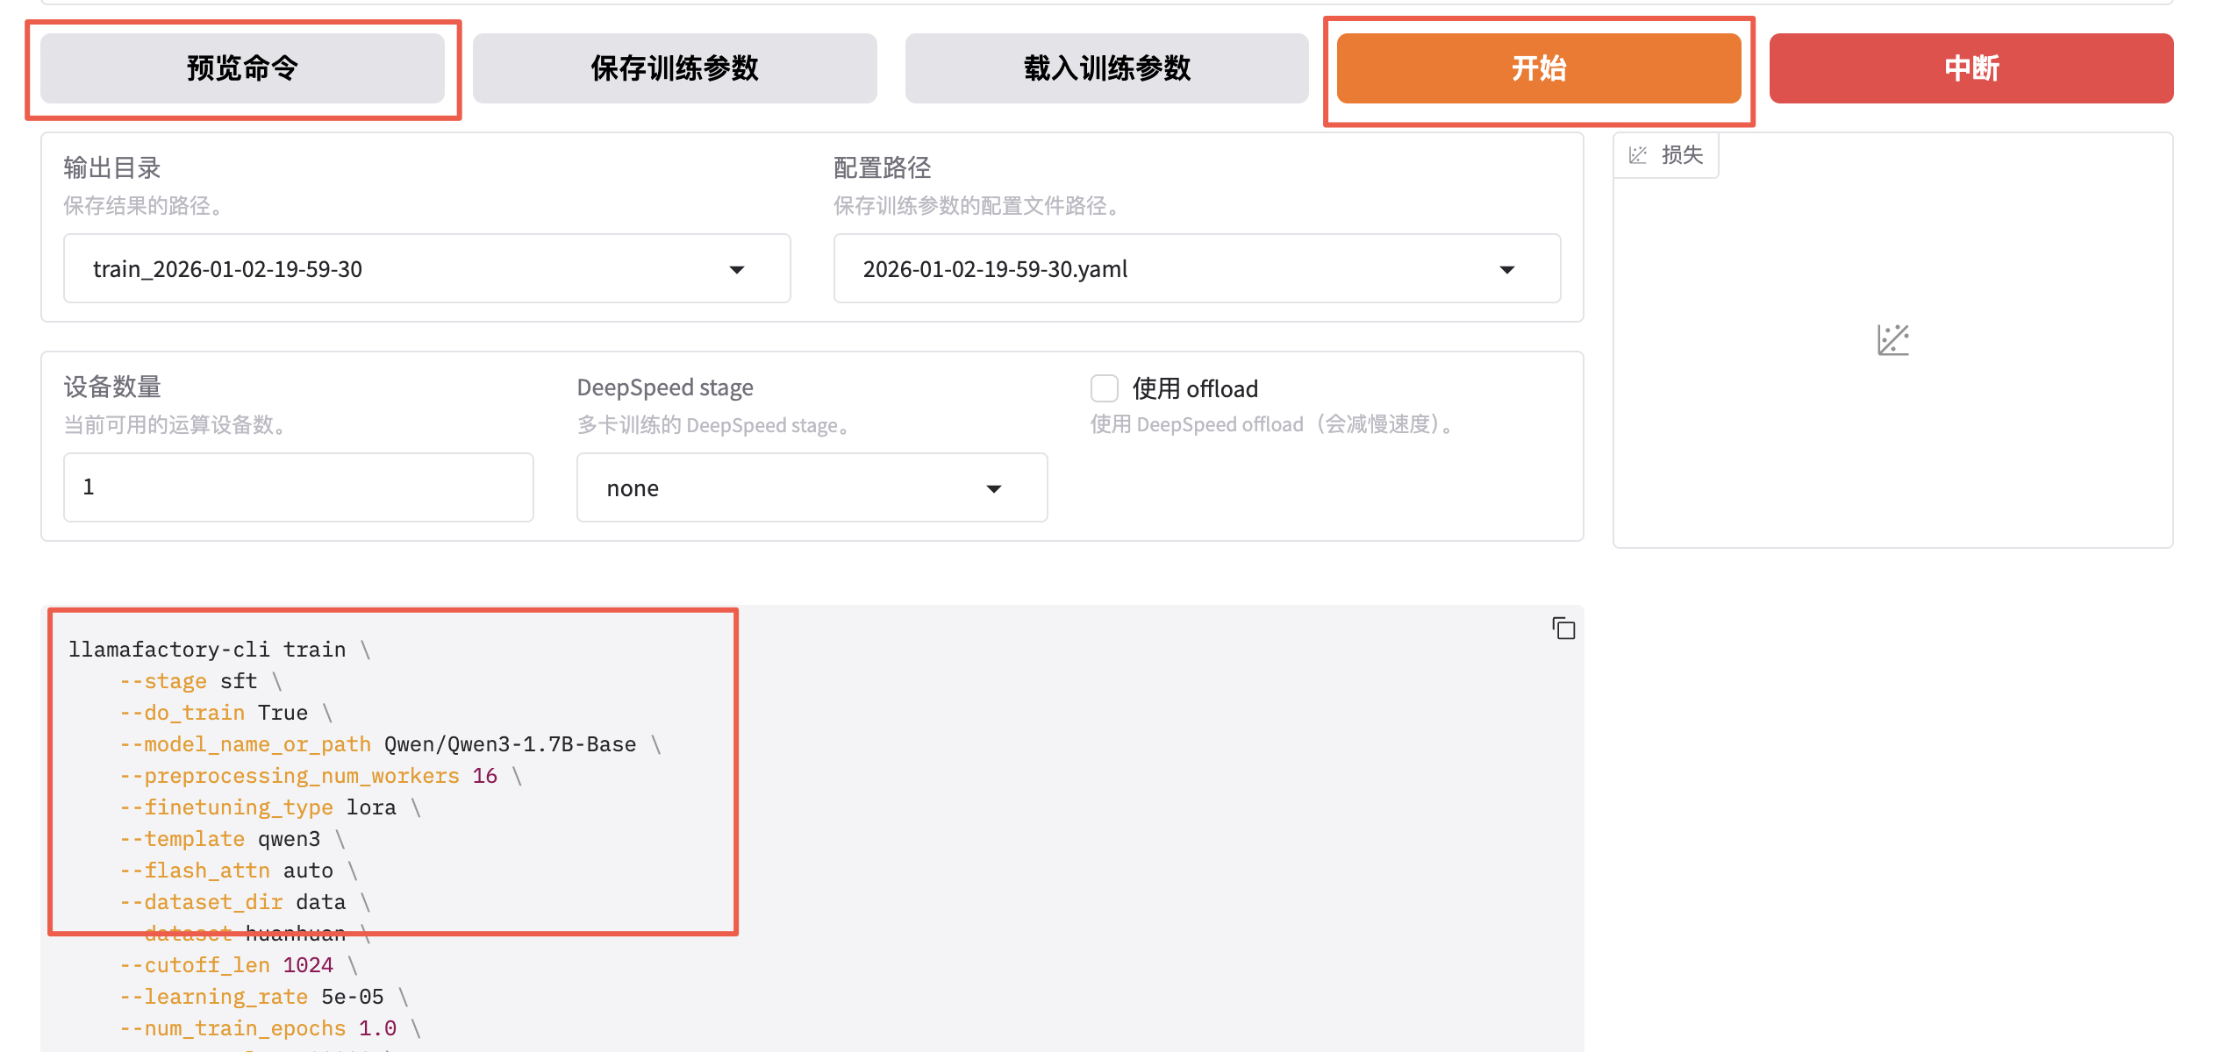This screenshot has height=1052, width=2239.
Task: Select the 损失 plot tab
Action: 1681,155
